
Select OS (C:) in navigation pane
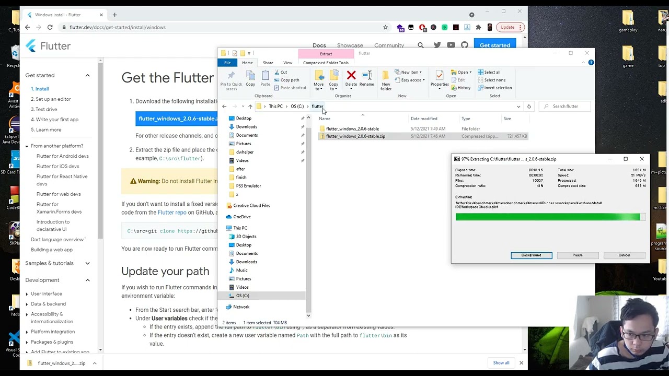tap(243, 296)
